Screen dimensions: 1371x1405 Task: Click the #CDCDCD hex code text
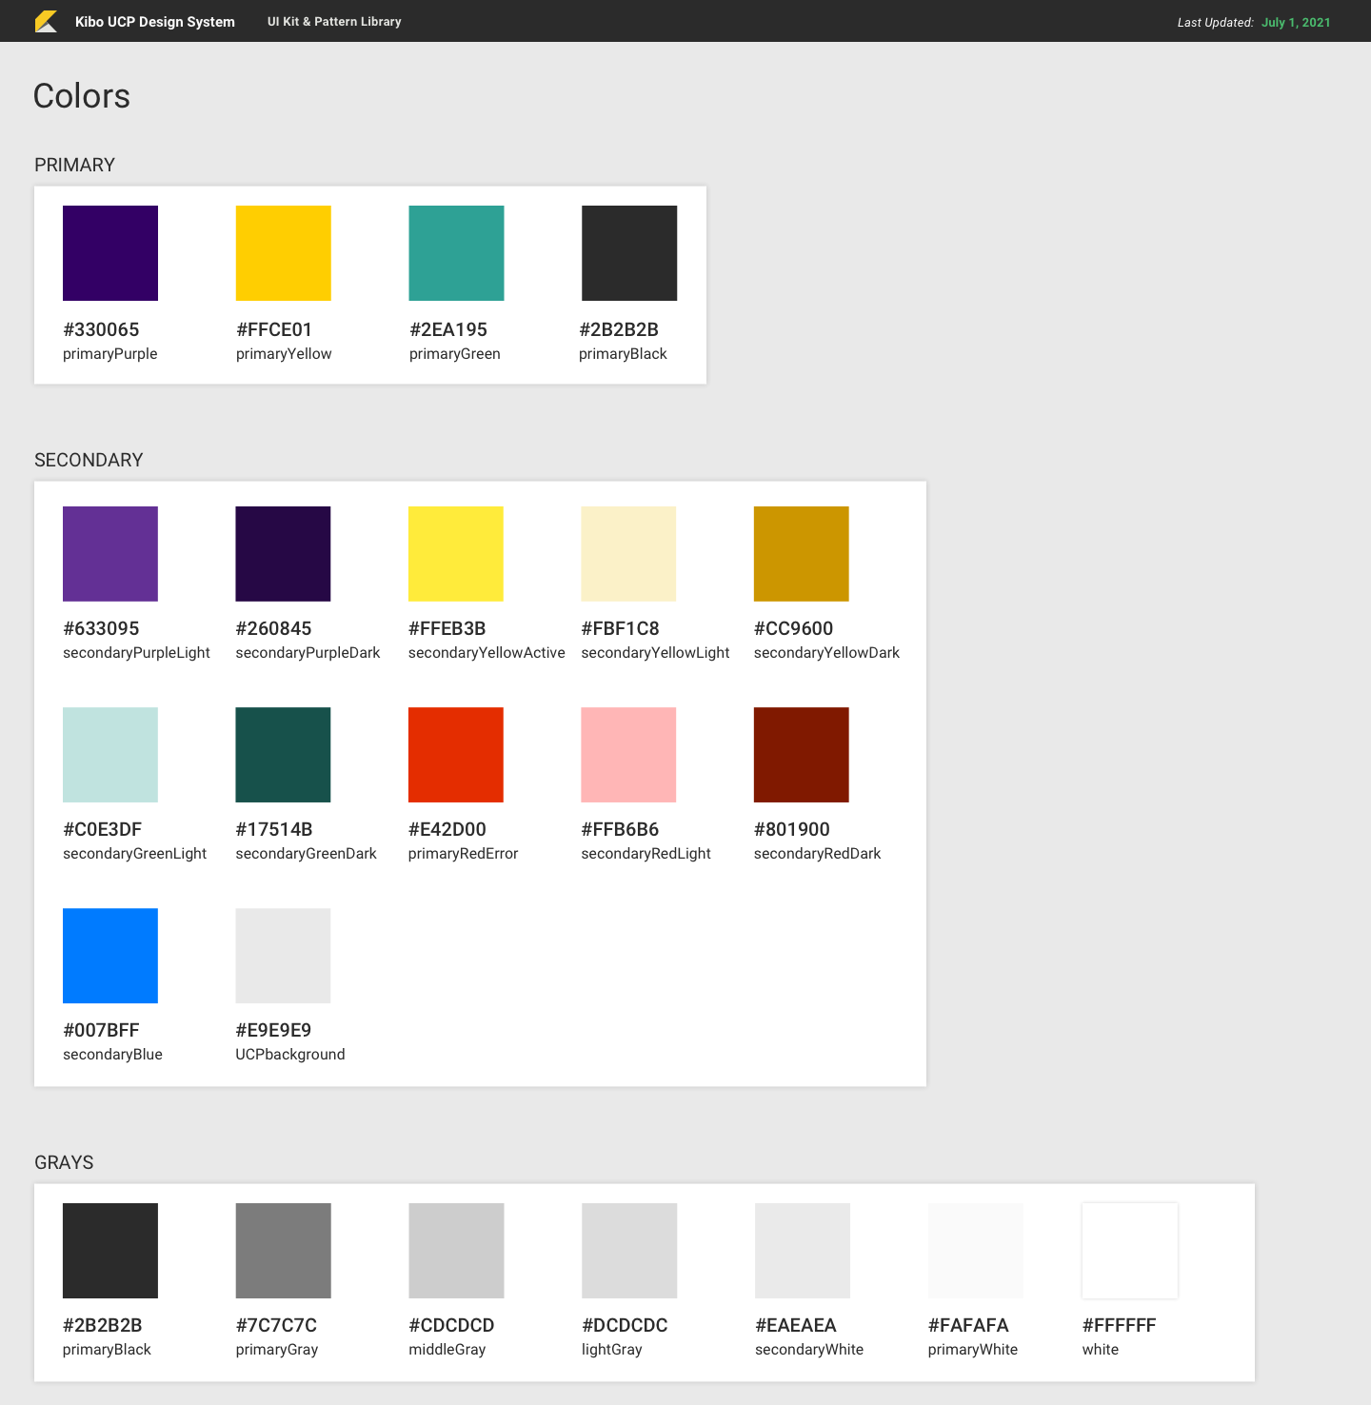pos(451,1325)
